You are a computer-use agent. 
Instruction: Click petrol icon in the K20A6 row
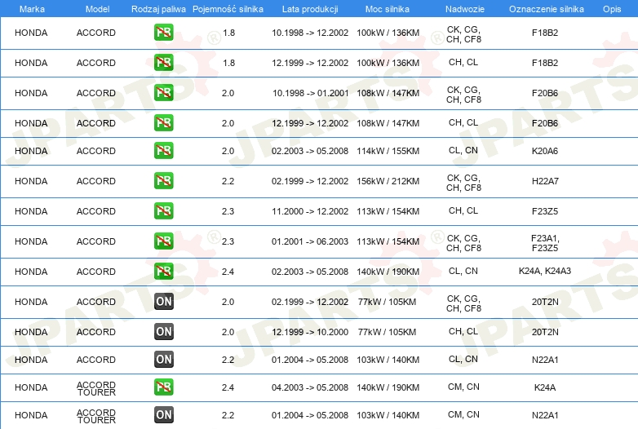tap(163, 150)
